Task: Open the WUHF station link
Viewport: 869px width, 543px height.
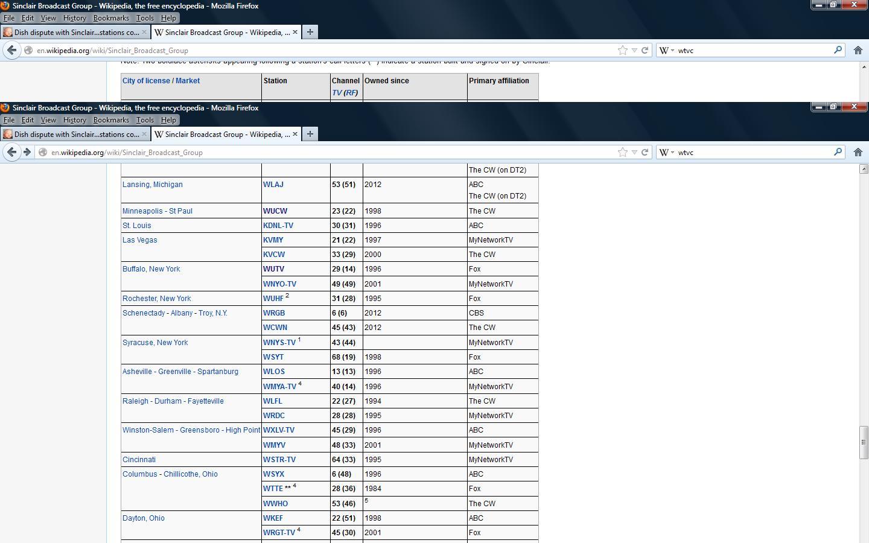Action: [273, 299]
